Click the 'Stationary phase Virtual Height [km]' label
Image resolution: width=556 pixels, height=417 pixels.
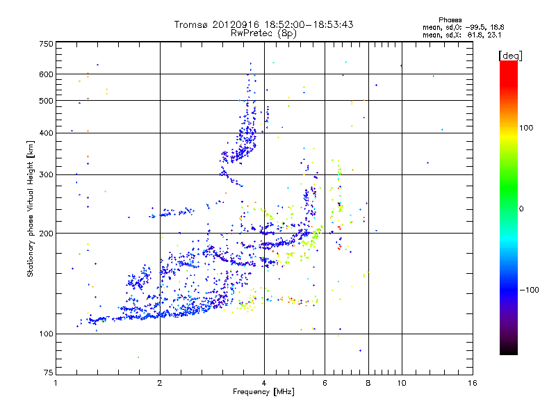pyautogui.click(x=31, y=209)
